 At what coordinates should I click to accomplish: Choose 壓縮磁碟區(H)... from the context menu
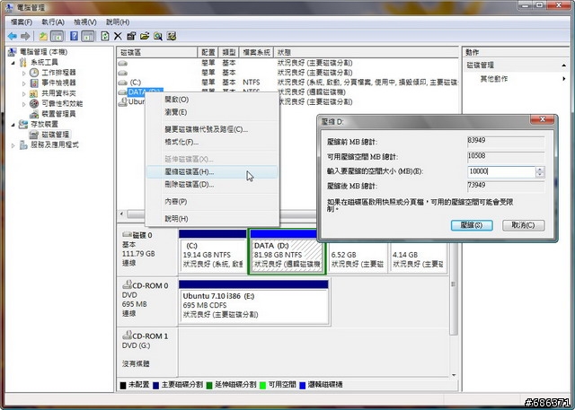[212, 171]
